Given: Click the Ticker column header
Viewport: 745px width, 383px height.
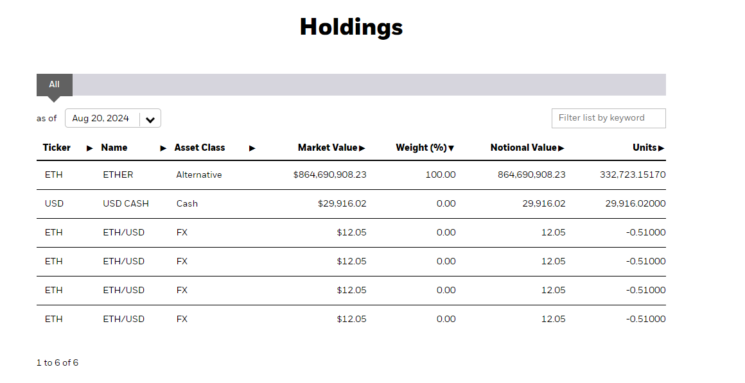Looking at the screenshot, I should point(57,148).
